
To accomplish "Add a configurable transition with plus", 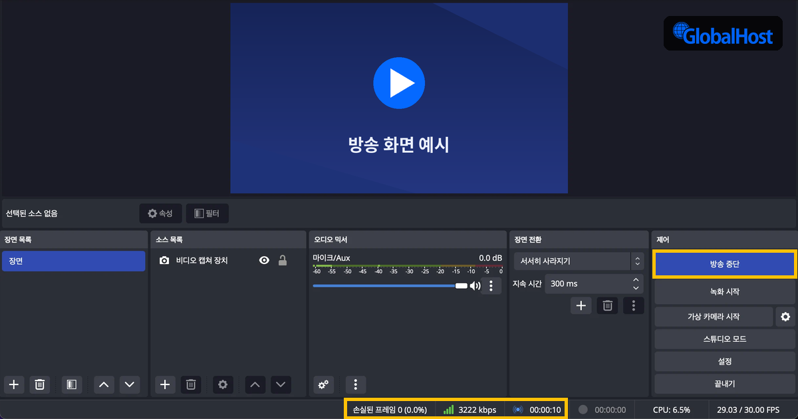I will (x=581, y=305).
